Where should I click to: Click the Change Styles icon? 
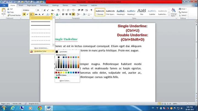click(174, 10)
